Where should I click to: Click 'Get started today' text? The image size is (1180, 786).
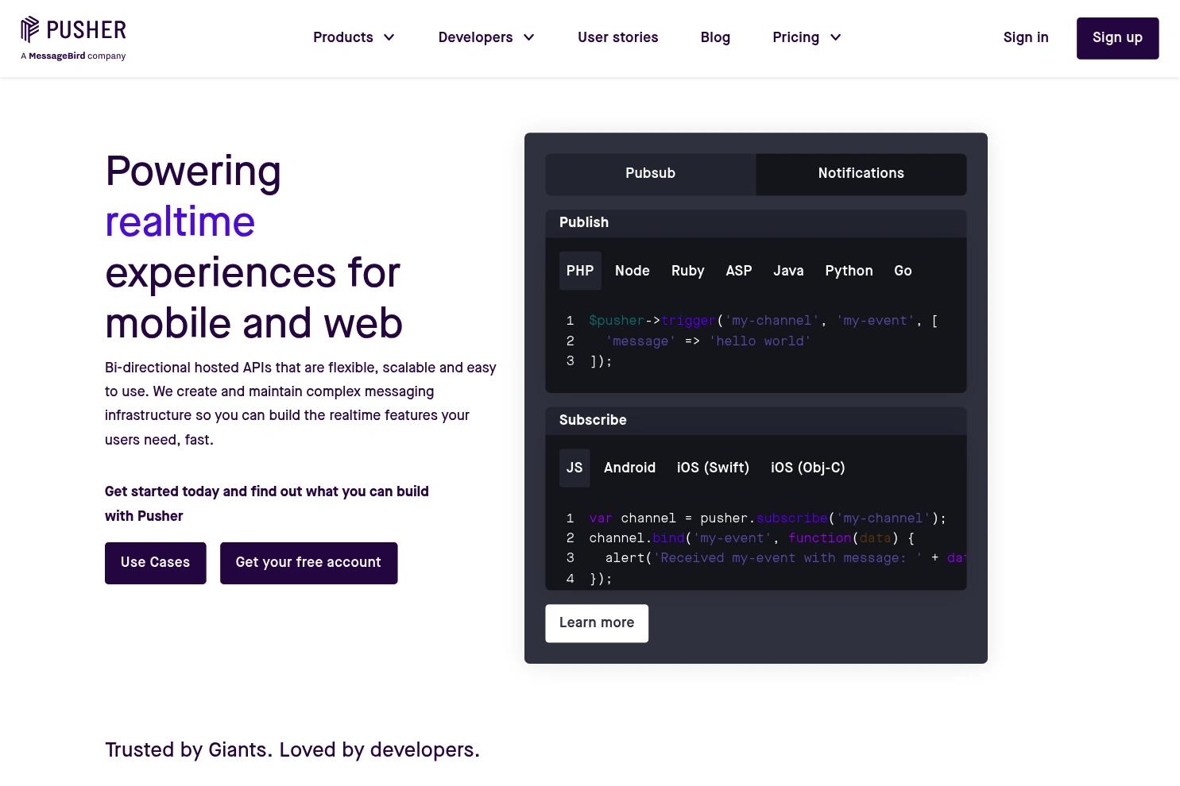pos(267,504)
